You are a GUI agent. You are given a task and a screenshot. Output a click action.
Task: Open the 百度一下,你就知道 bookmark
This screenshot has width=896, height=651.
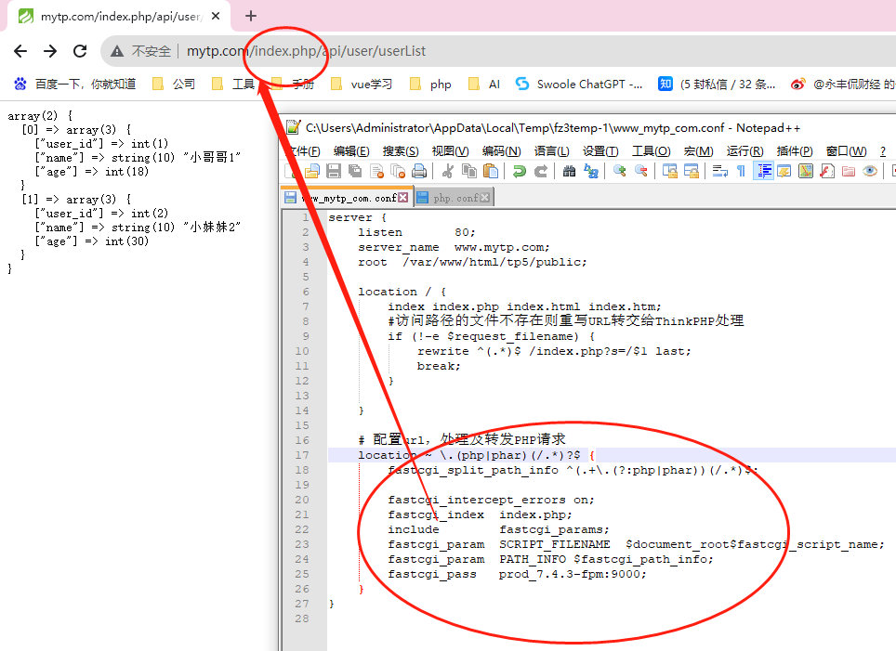coord(75,84)
